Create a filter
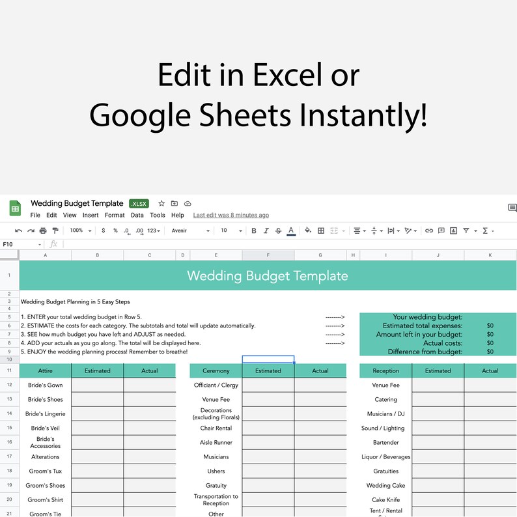Screen dimensions: 517x517 pyautogui.click(x=466, y=231)
